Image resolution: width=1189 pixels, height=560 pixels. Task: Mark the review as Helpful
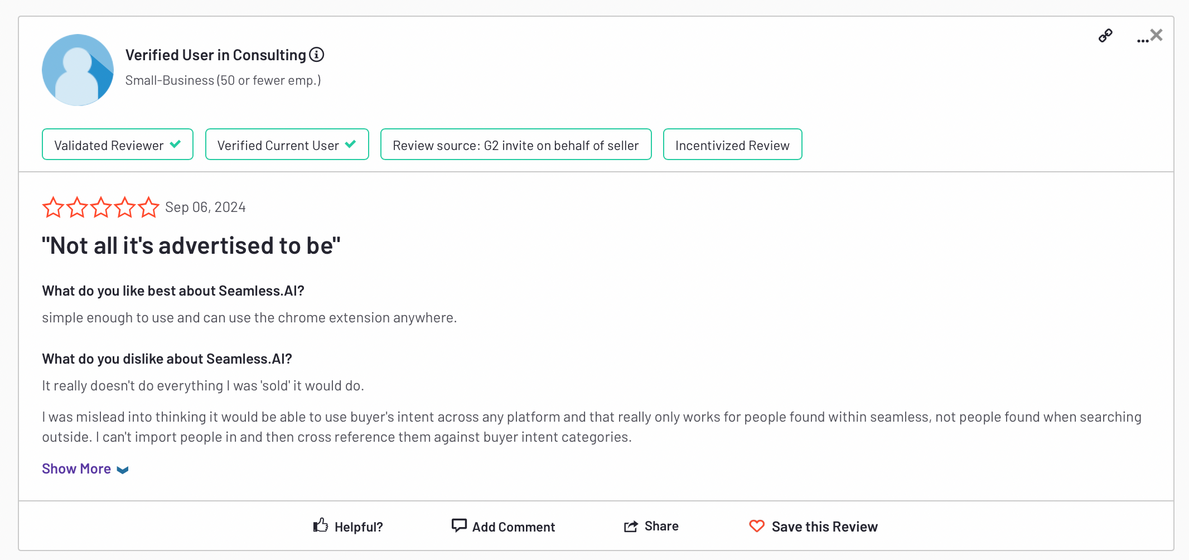tap(348, 526)
